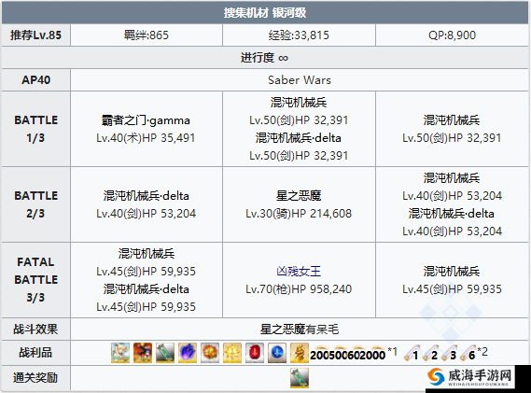Image resolution: width=531 pixels, height=393 pixels.
Task: Click the silver scroll icon labeled 1
Action: (412, 354)
